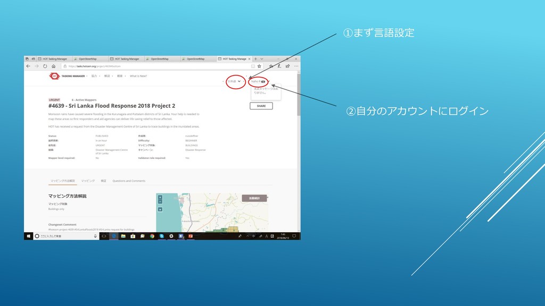Viewport: 545px width, 306px height.
Task: Open the Windows Start menu
Action: click(x=29, y=236)
